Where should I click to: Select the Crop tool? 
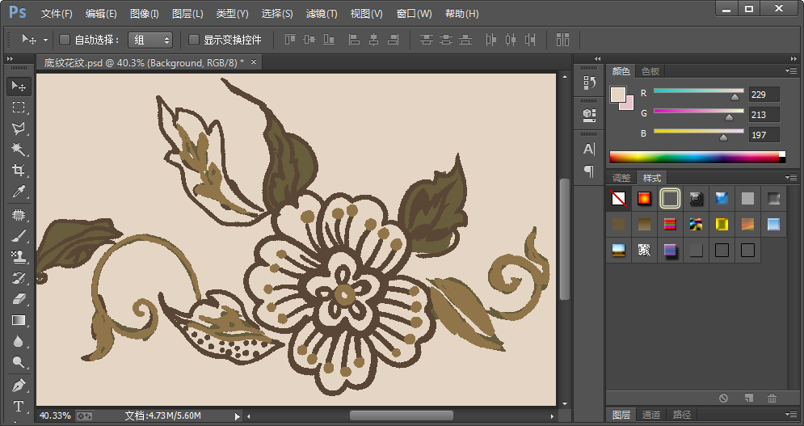point(19,171)
